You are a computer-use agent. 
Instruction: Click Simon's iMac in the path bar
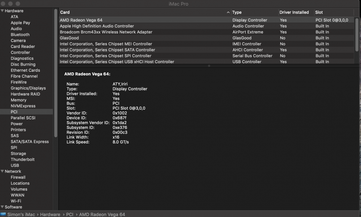click(x=21, y=214)
